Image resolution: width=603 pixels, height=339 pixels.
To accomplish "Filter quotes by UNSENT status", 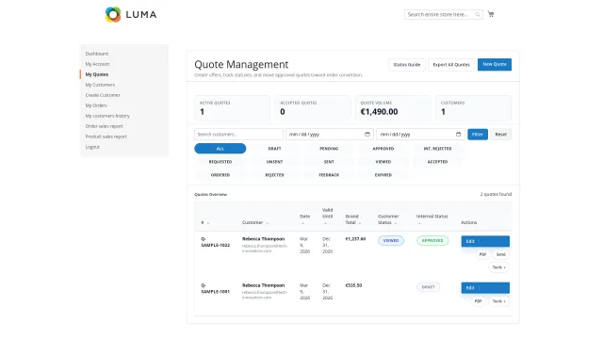I will pos(274,162).
